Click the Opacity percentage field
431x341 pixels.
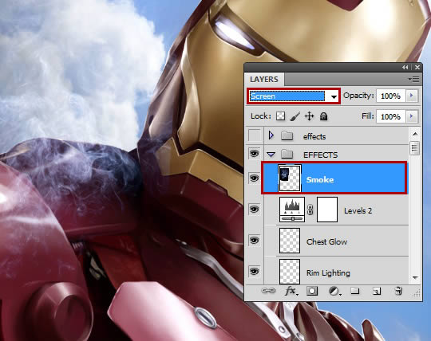click(x=390, y=96)
